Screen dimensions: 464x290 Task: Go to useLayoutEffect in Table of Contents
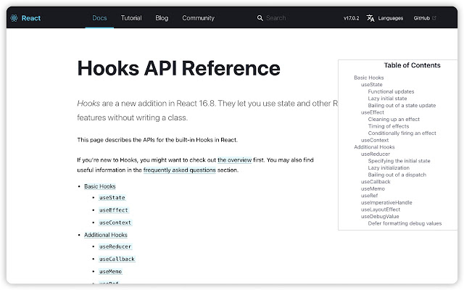click(x=380, y=210)
